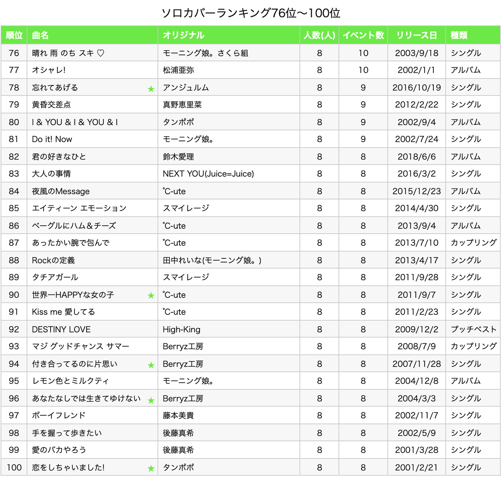Select song title 君の好きなひと
Screen dimensions: 502x477
[59, 157]
